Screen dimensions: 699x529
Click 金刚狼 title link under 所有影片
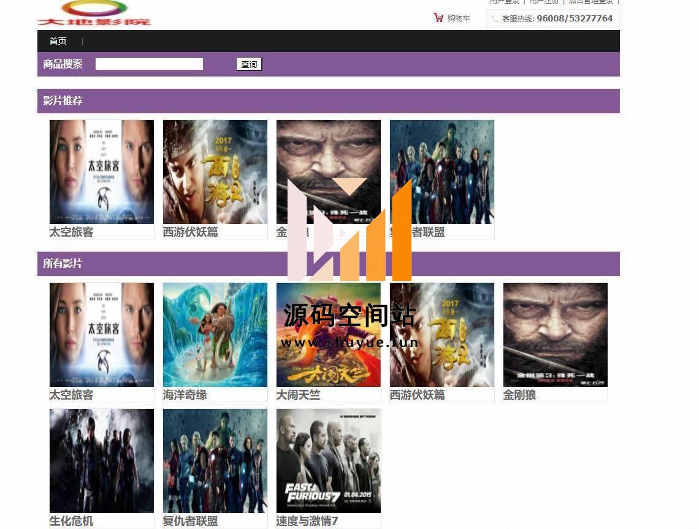pos(520,395)
